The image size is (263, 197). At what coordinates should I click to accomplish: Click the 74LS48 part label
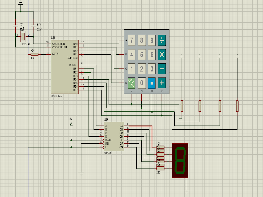pyautogui.click(x=108, y=153)
